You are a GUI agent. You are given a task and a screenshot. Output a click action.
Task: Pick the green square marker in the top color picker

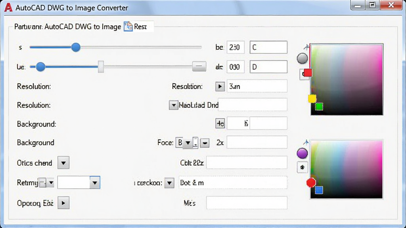click(319, 106)
